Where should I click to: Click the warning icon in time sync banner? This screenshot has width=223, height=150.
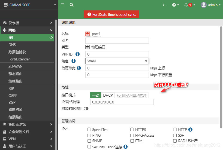pyautogui.click(x=89, y=14)
